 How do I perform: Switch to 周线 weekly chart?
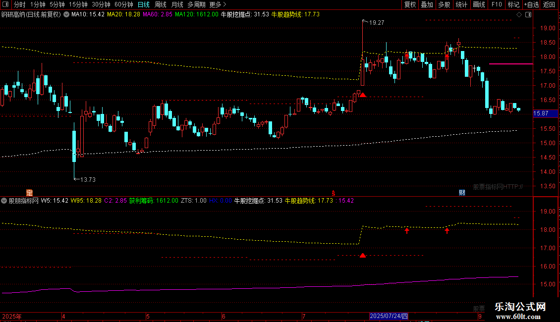(161, 4)
